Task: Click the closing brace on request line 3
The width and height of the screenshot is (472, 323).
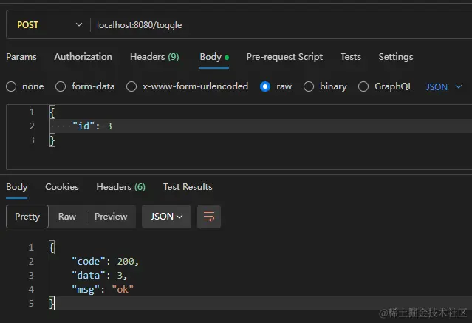Action: pyautogui.click(x=52, y=140)
